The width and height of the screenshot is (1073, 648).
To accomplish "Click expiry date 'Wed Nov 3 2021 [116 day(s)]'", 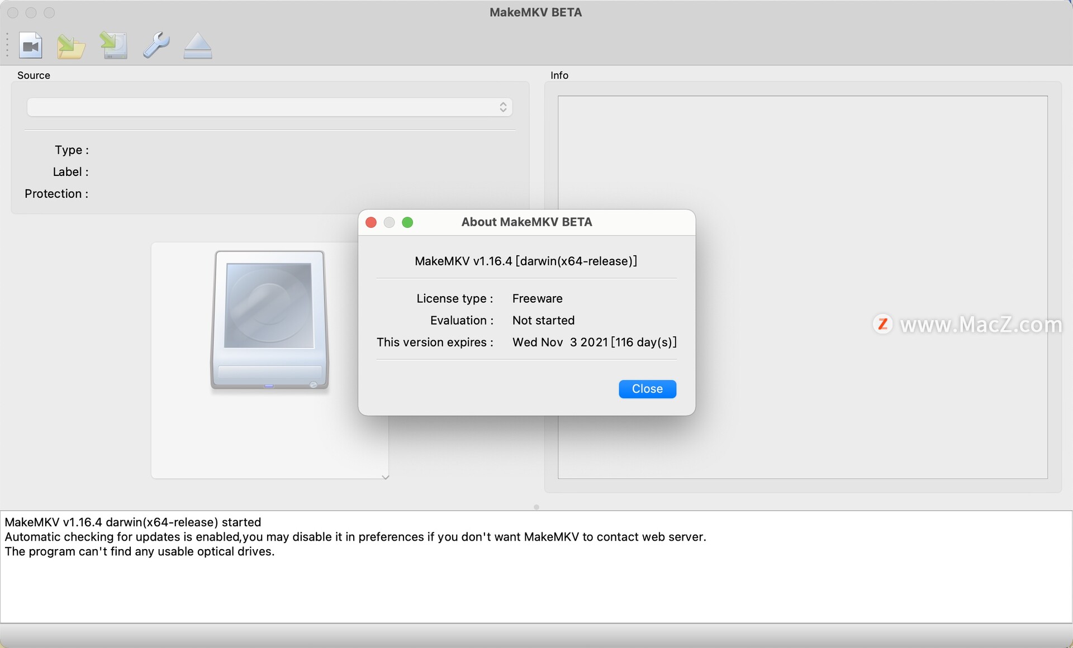I will [595, 342].
